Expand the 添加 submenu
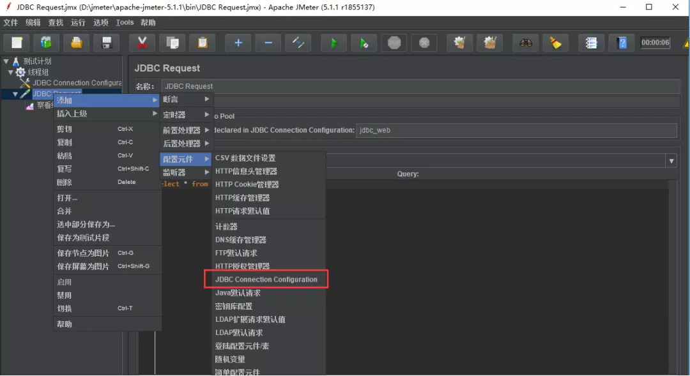 click(x=107, y=100)
